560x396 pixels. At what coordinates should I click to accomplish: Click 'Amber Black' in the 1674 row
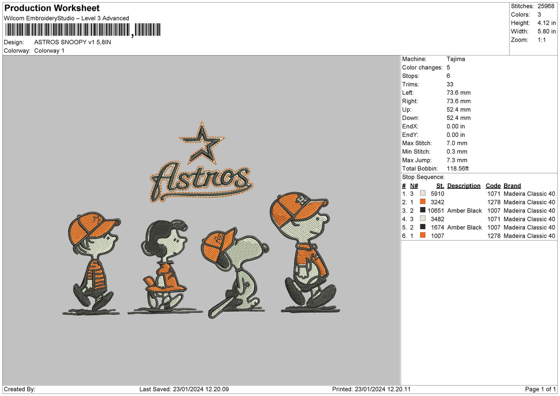point(464,227)
